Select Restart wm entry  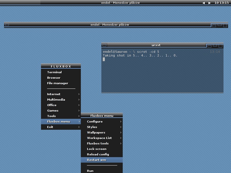tap(102, 160)
